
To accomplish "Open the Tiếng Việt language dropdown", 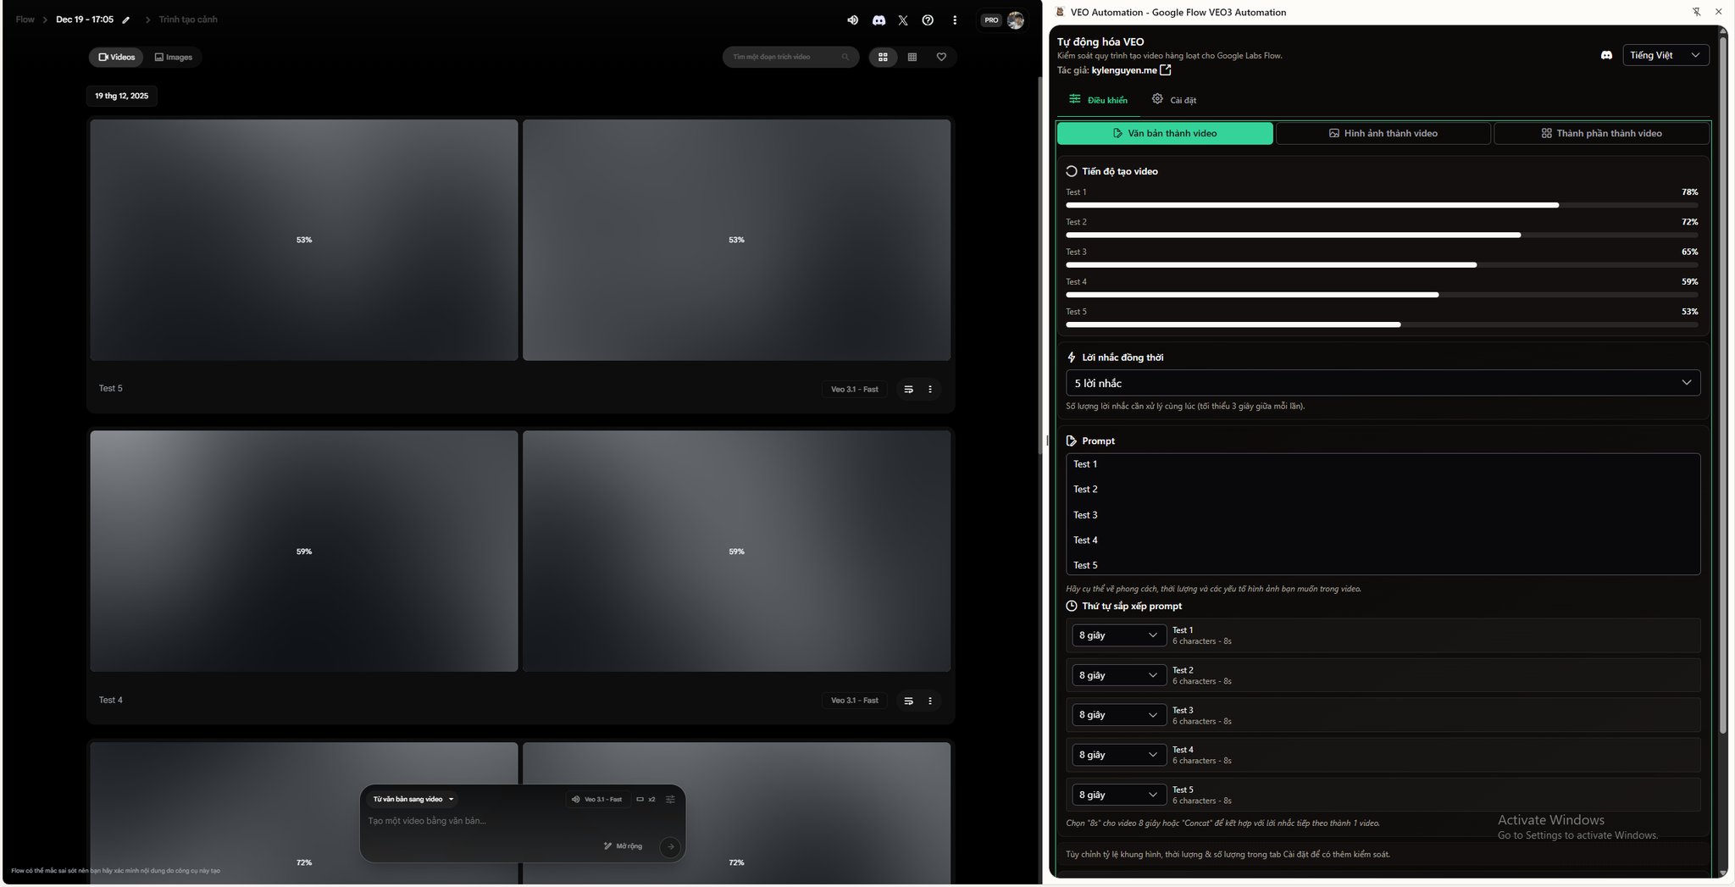I will [x=1666, y=55].
